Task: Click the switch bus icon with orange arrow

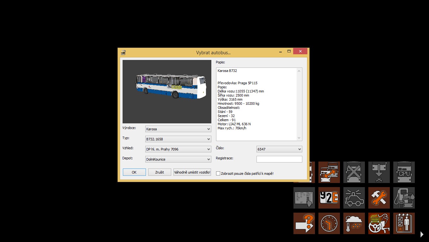Action: 329,172
